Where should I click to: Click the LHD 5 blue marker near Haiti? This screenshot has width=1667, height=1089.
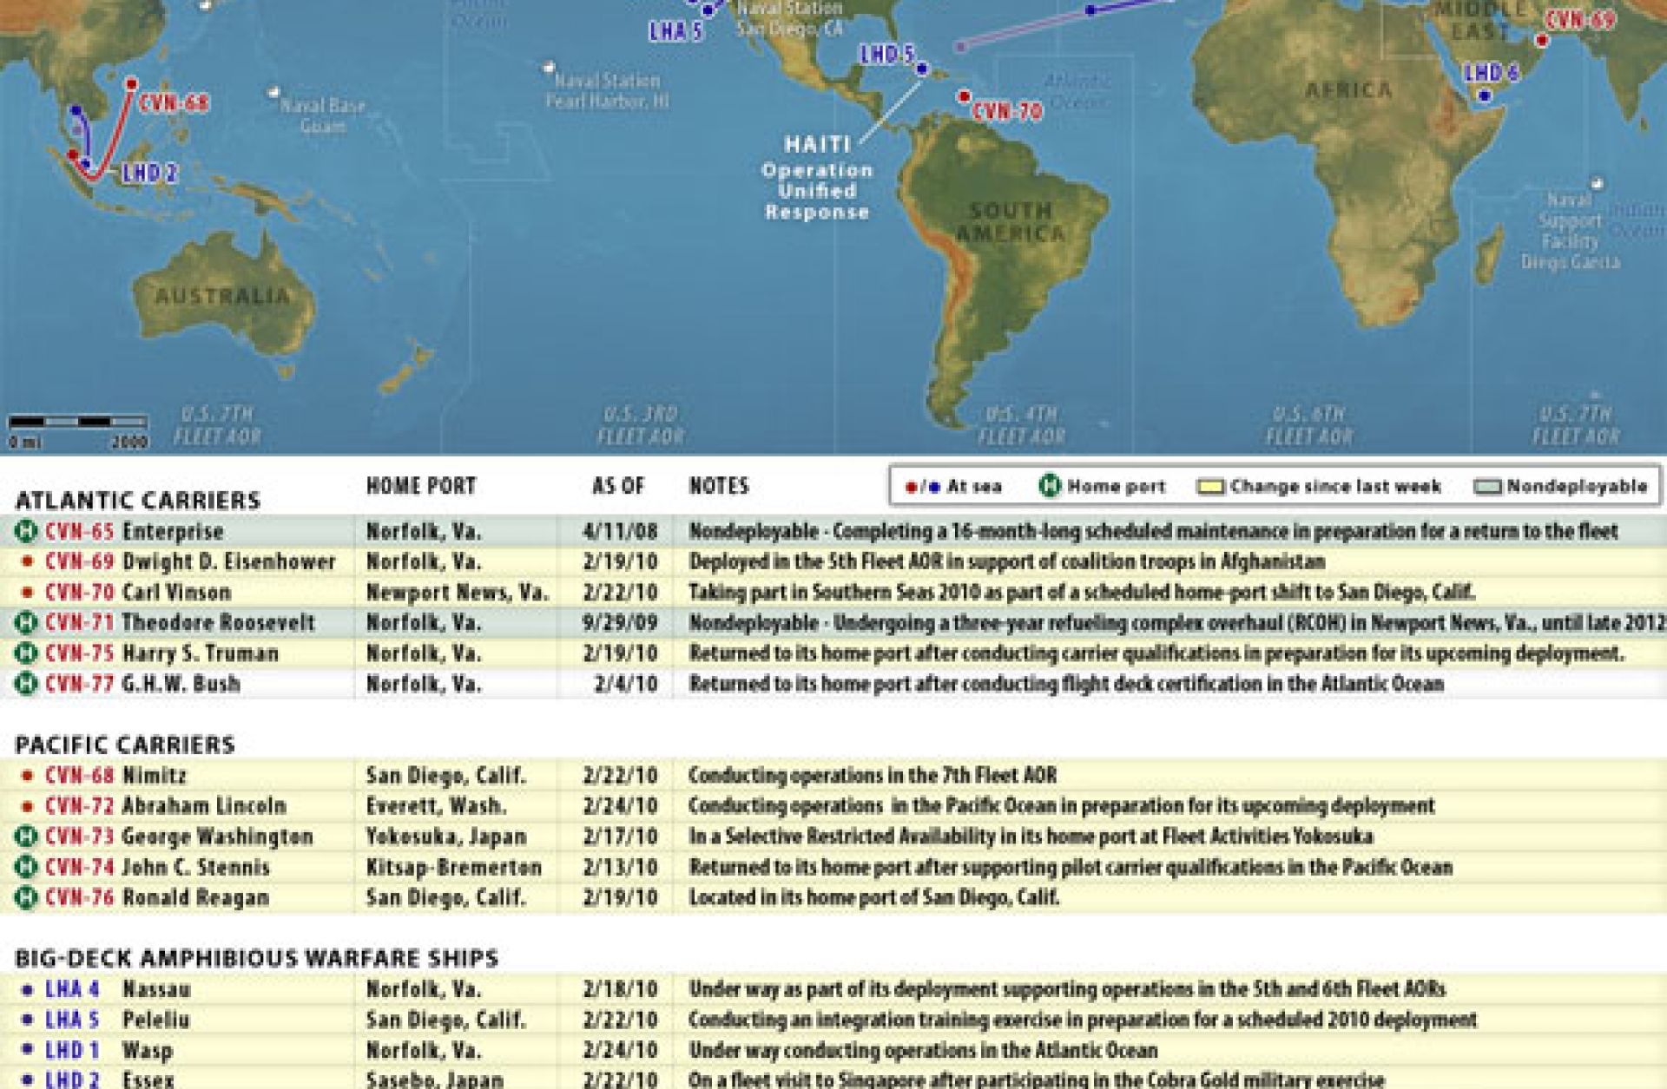click(x=922, y=69)
